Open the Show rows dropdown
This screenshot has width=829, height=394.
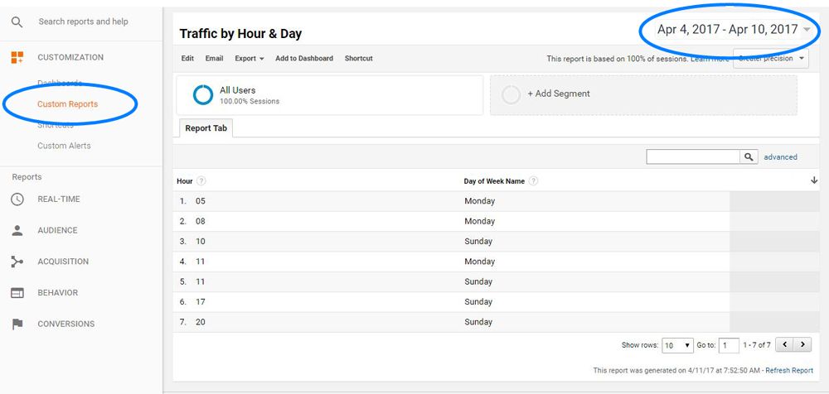pos(677,345)
